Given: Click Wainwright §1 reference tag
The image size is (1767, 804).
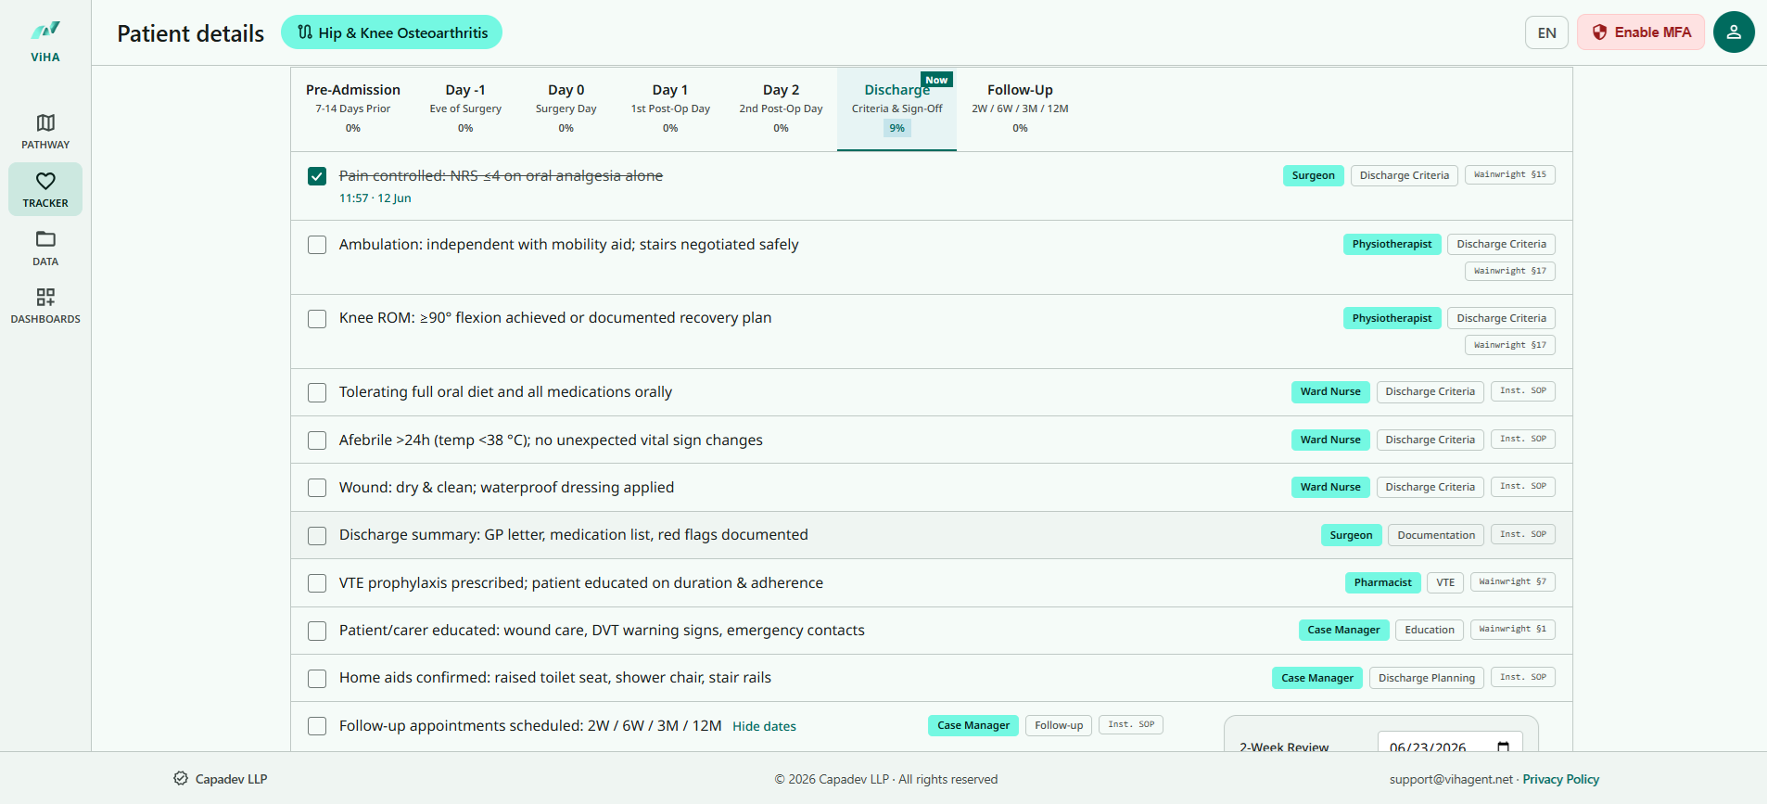Looking at the screenshot, I should click(1512, 629).
